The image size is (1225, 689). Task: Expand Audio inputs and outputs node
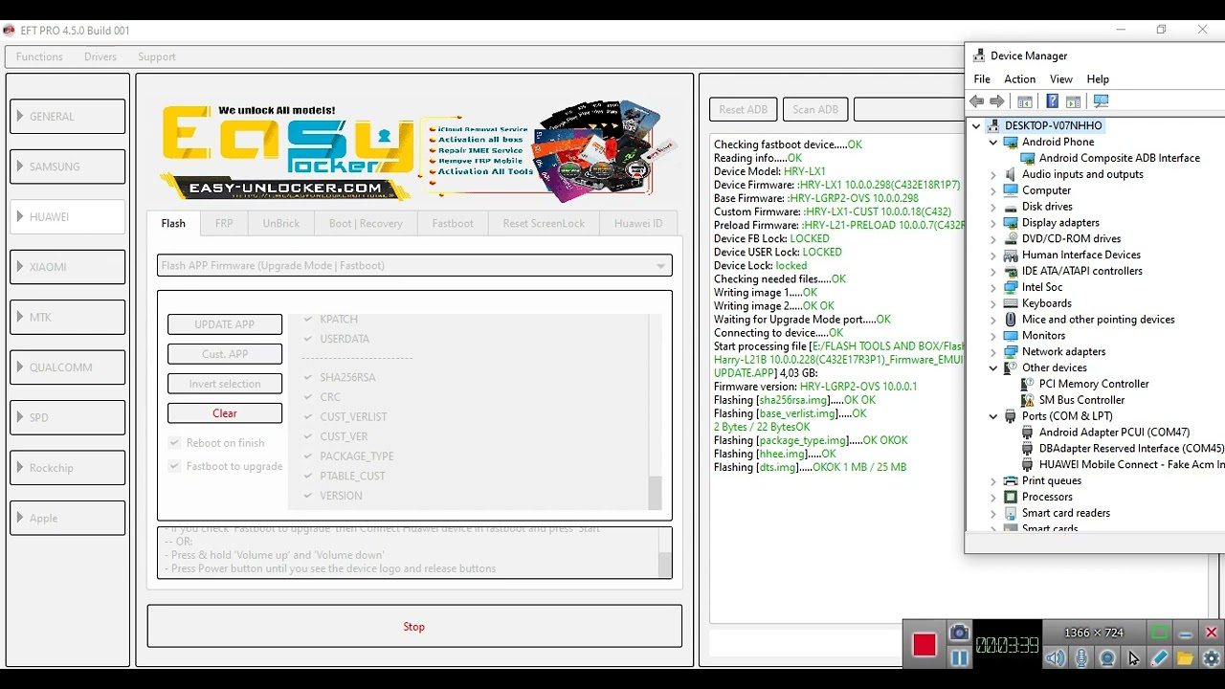click(993, 174)
